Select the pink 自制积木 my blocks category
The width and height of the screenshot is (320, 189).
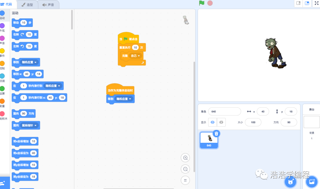click(x=2, y=114)
